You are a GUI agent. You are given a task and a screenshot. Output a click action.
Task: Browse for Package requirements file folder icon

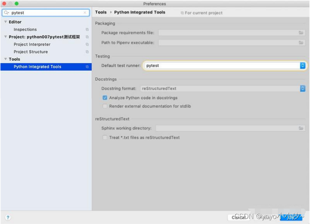301,32
